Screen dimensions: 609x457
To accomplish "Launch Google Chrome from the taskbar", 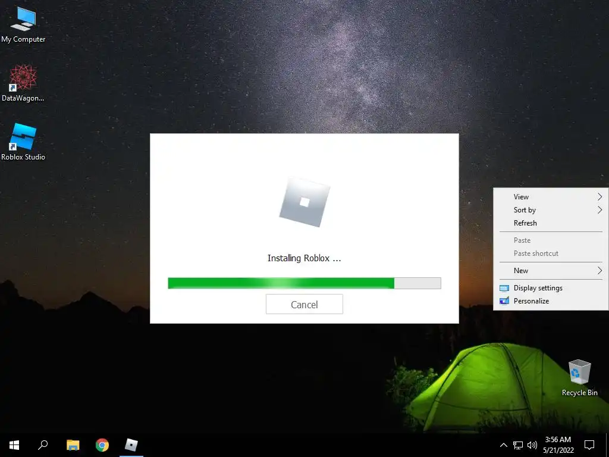I will [102, 445].
